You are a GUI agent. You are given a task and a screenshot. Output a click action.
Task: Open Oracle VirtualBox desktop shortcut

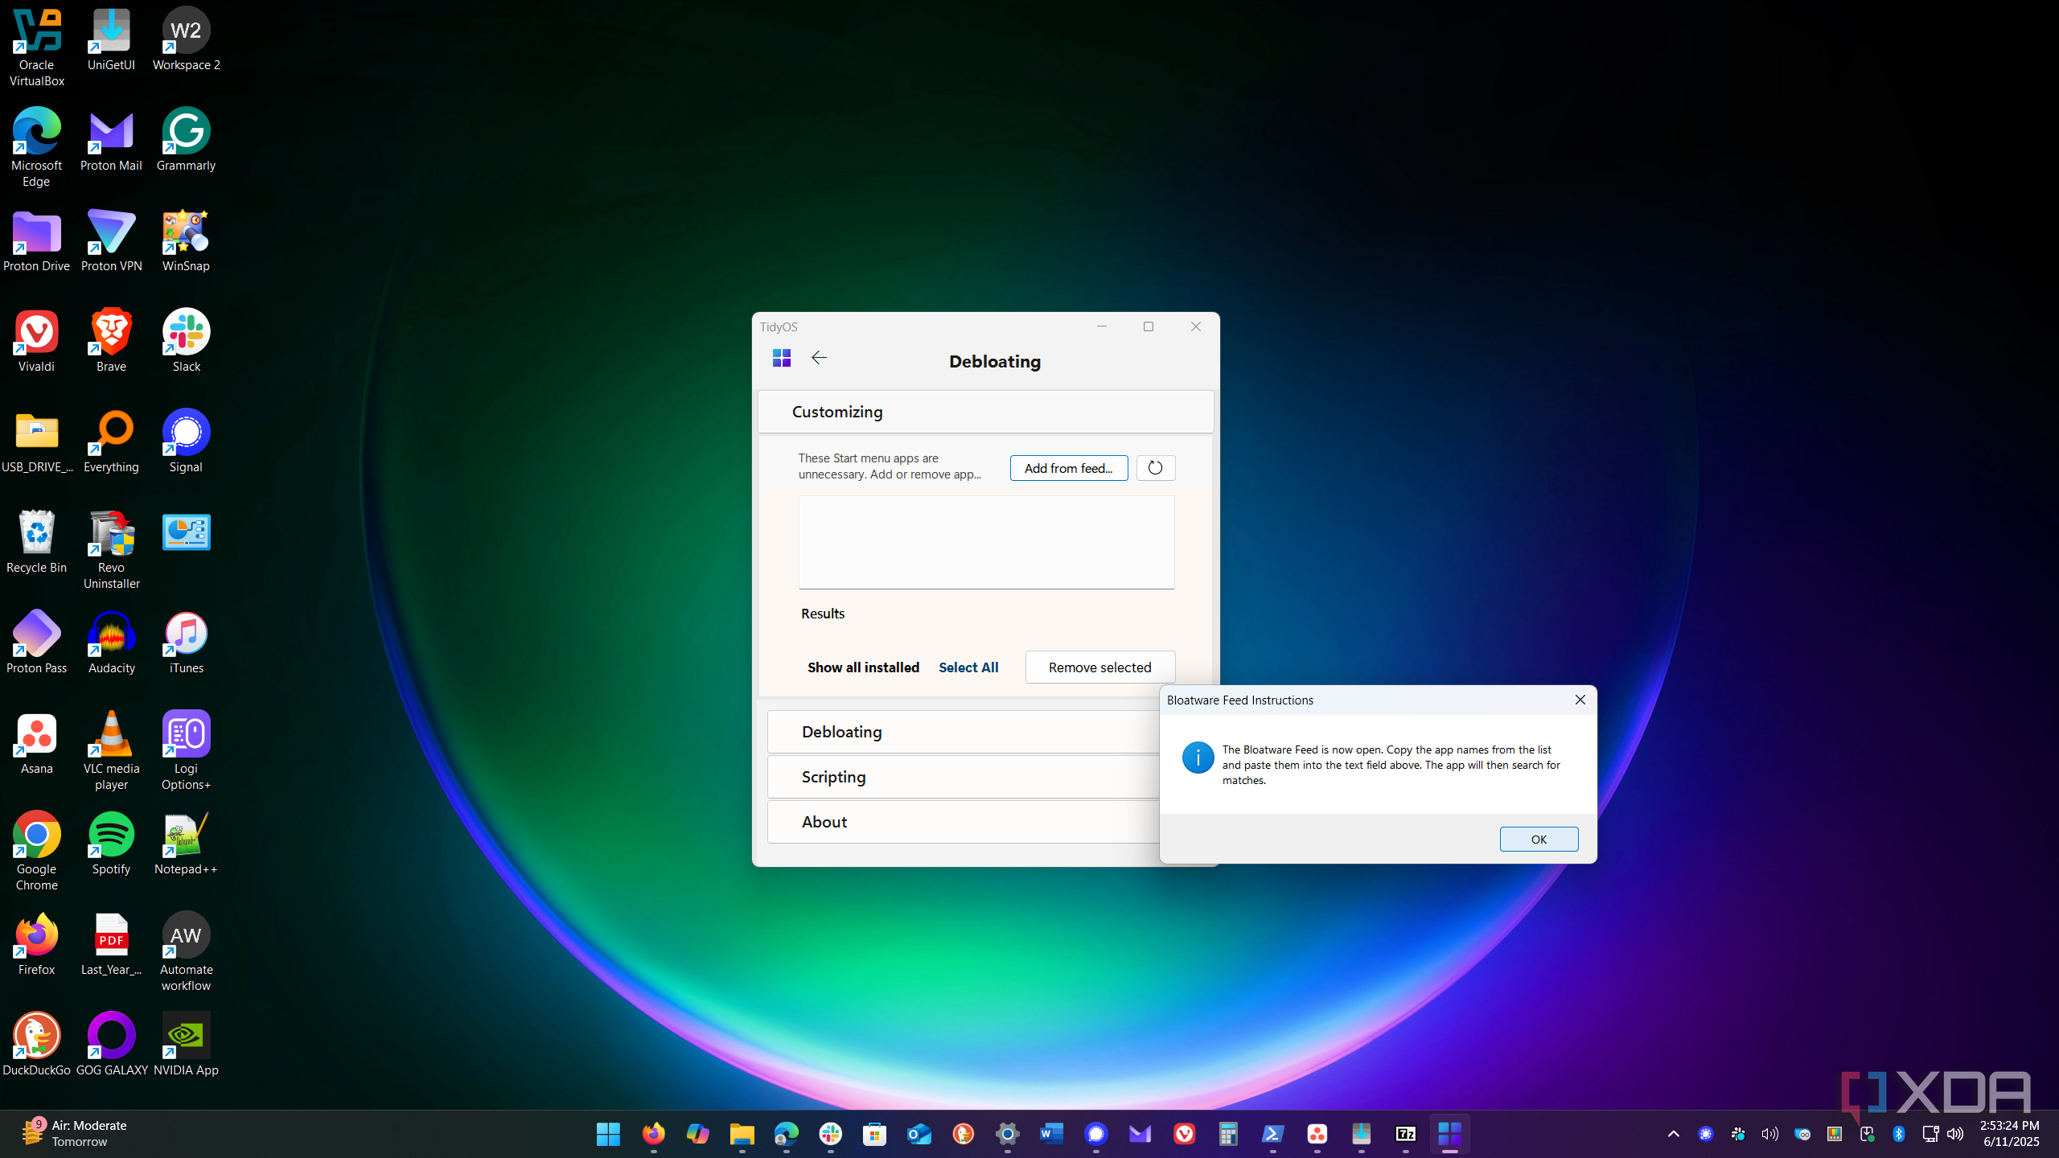coord(37,47)
